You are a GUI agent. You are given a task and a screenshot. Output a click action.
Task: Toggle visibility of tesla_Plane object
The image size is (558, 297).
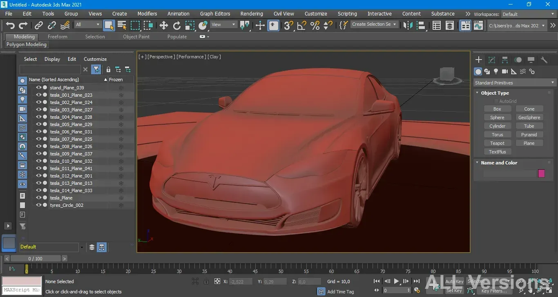click(x=39, y=198)
